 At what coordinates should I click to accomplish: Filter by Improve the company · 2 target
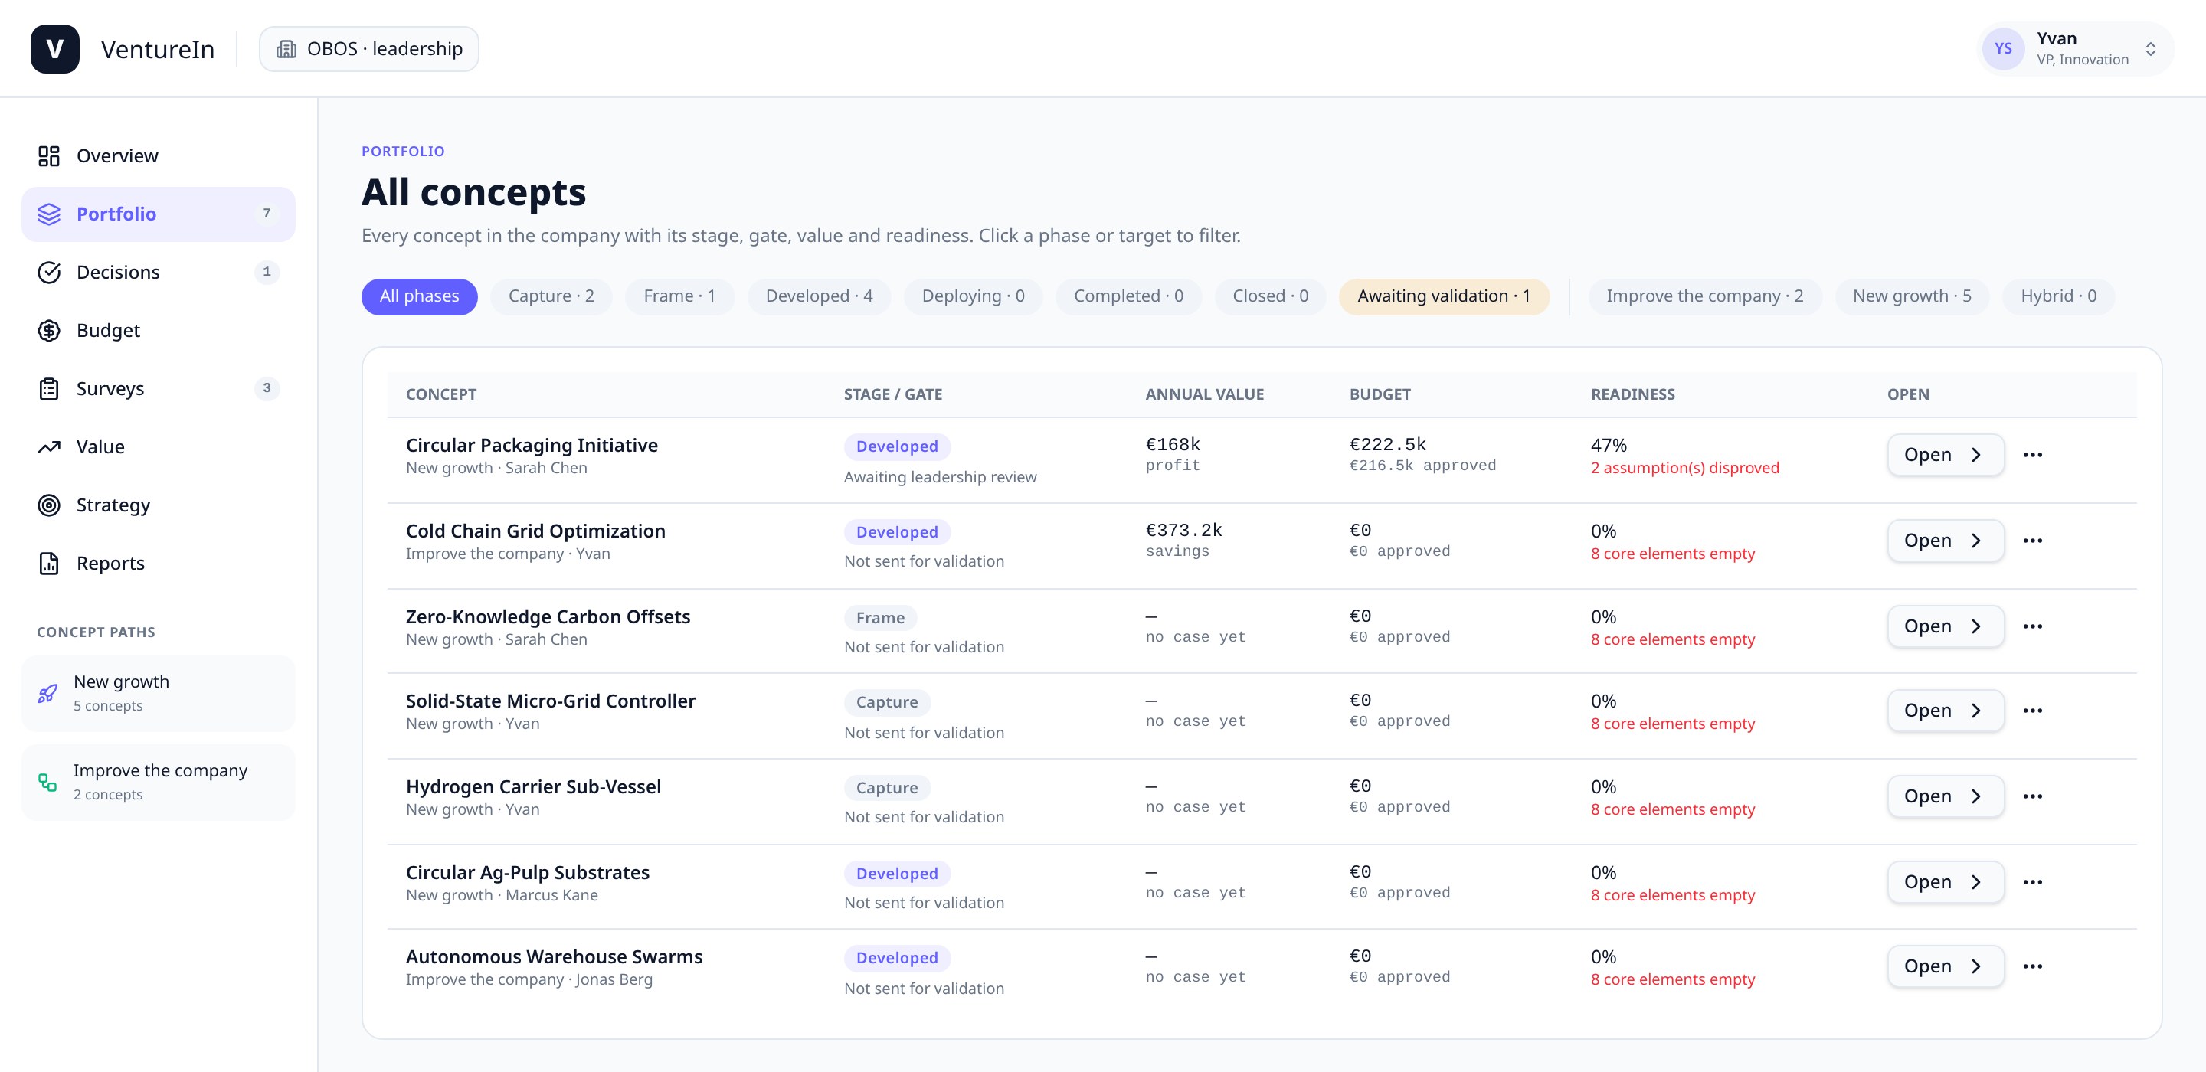[1704, 296]
